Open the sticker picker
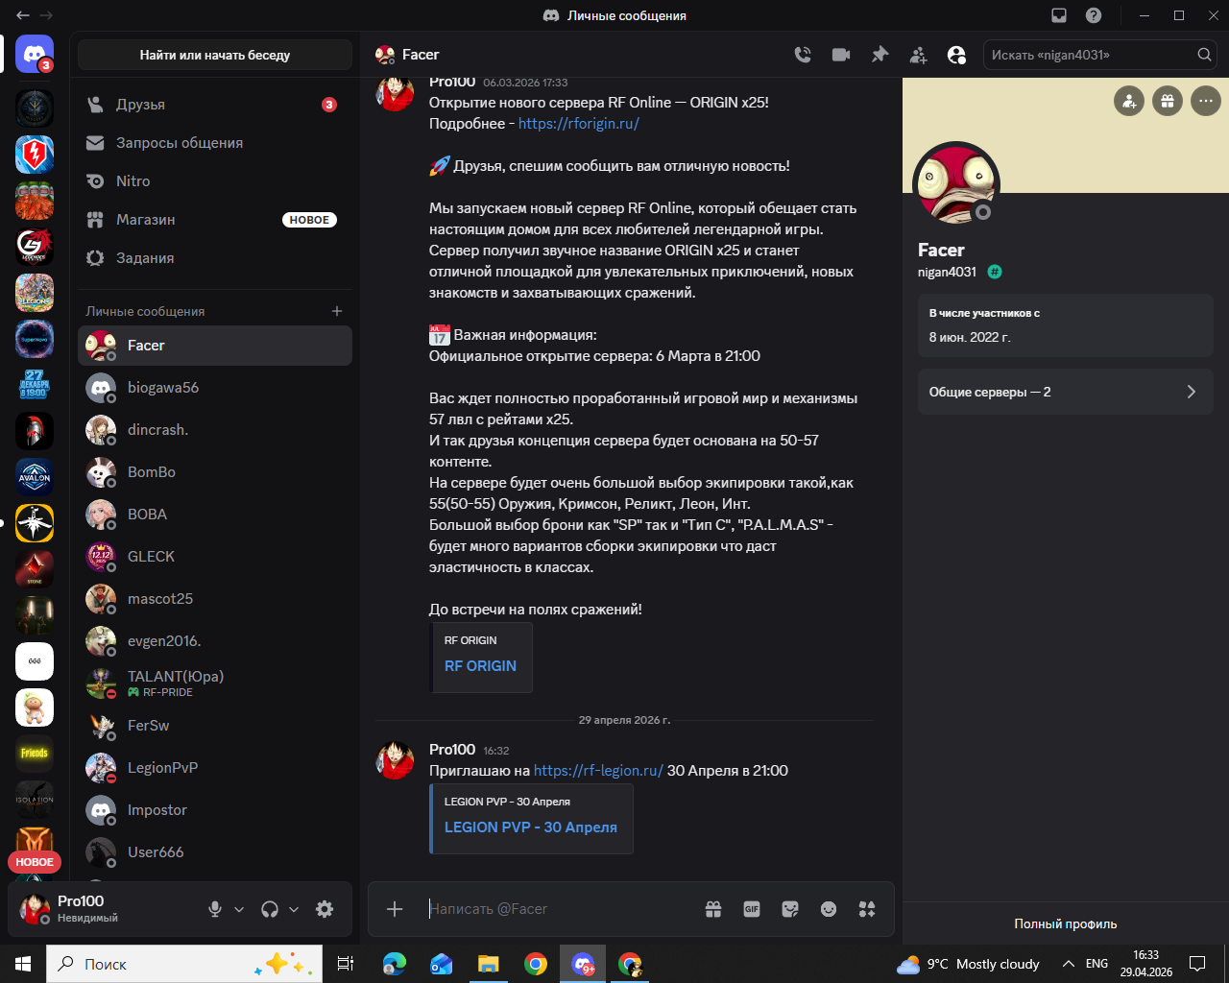Viewport: 1229px width, 983px height. (x=790, y=909)
